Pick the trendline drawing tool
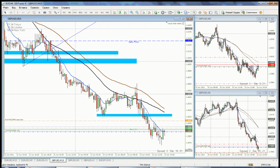Image resolution: width=280 pixels, height=168 pixels. pos(29,13)
